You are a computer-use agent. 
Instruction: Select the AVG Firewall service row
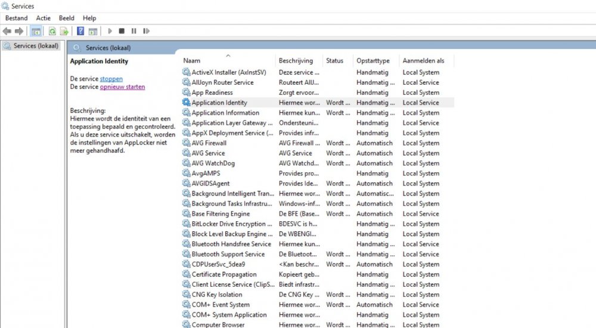[209, 143]
